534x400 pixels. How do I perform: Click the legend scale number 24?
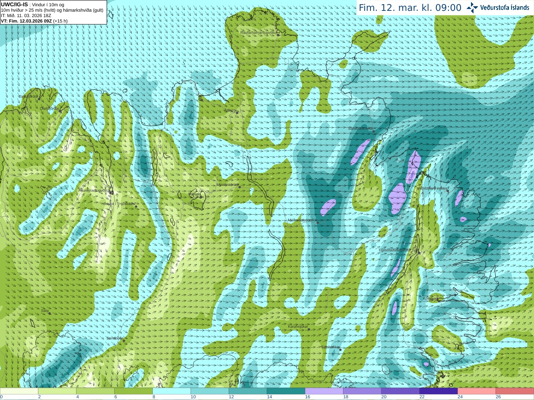pyautogui.click(x=460, y=397)
